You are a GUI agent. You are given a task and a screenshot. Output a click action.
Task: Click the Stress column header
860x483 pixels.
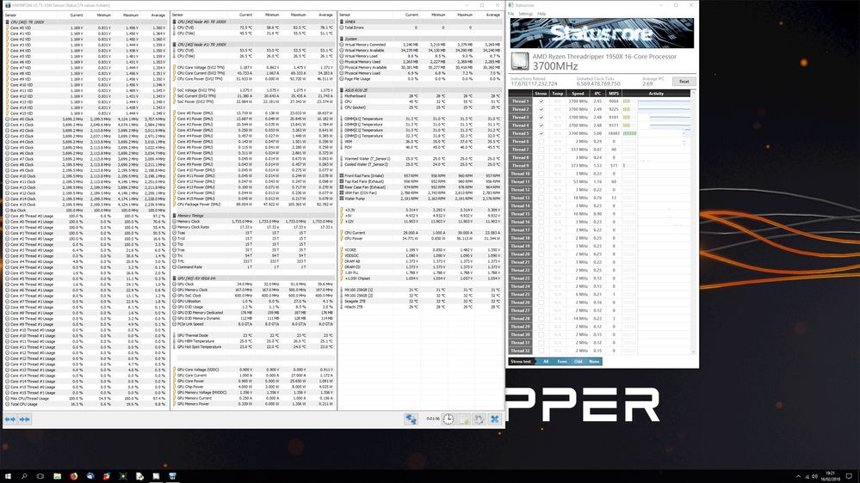point(541,94)
